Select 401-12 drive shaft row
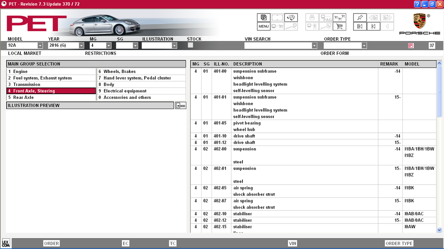This screenshot has height=249, width=444. pyautogui.click(x=313, y=142)
